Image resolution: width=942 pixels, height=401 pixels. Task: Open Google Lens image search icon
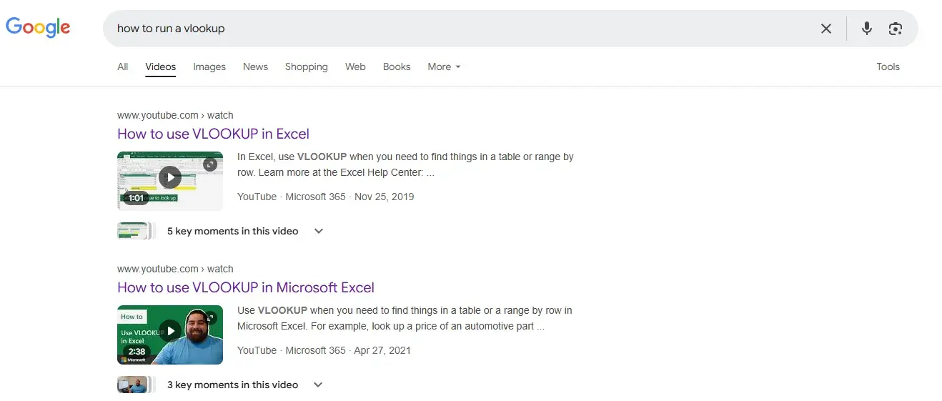[x=895, y=29]
